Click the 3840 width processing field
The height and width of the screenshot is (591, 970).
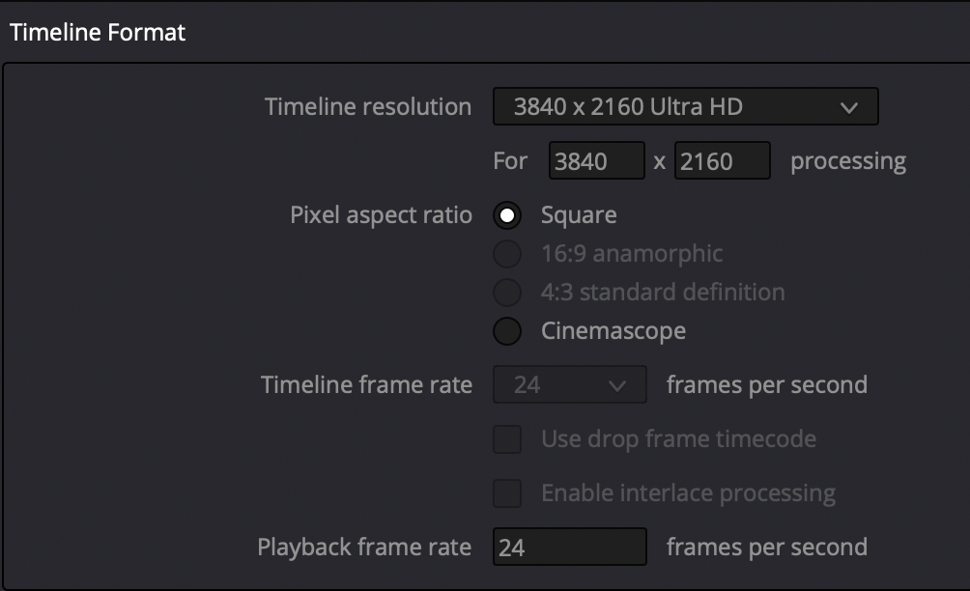[x=596, y=161]
